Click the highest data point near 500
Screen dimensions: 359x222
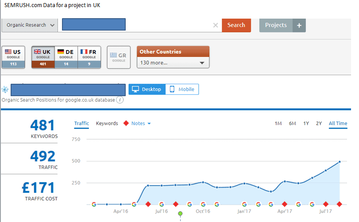pyautogui.click(x=340, y=162)
